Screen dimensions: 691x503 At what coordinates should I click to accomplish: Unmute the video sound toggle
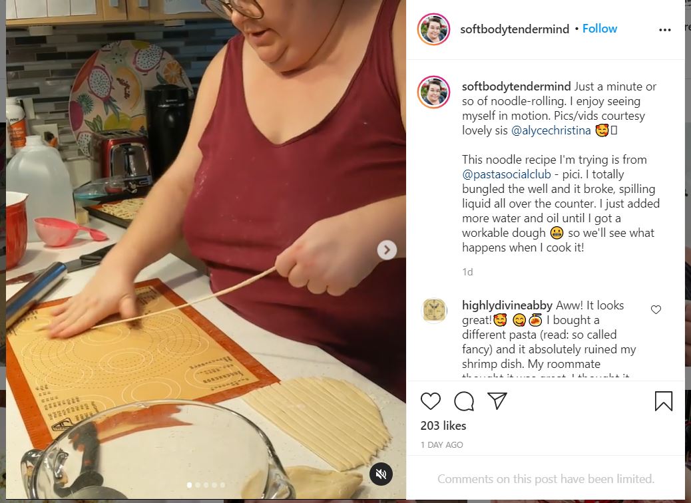click(x=381, y=474)
